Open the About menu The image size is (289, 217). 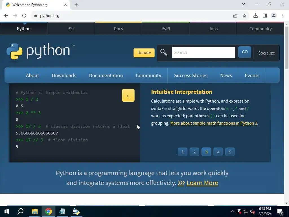pos(32,75)
